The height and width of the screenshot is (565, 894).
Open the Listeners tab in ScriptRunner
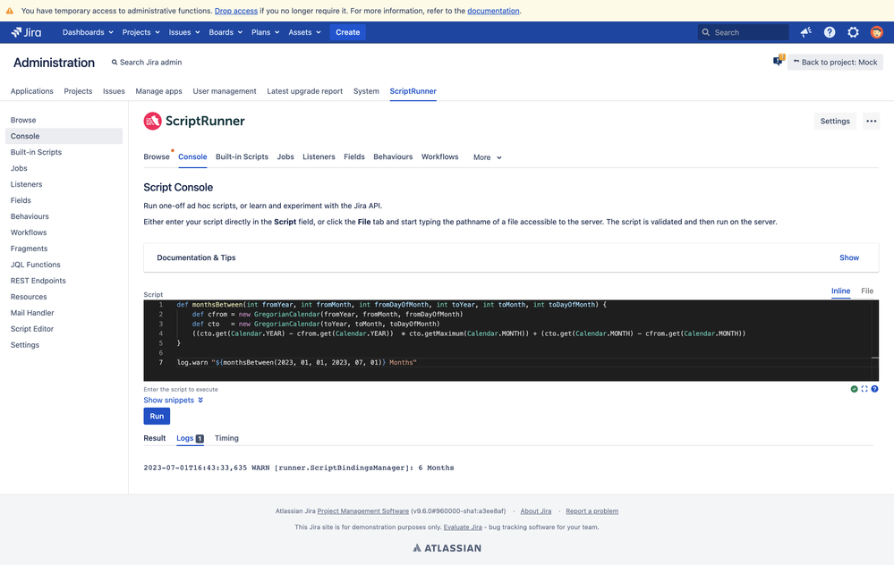pos(319,156)
